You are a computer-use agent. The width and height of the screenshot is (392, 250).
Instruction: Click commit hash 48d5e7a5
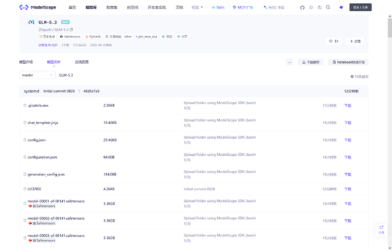pyautogui.click(x=91, y=91)
